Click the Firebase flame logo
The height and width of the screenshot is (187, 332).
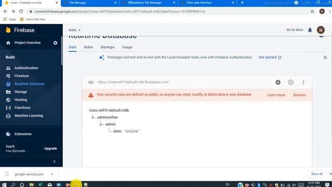pos(8,30)
